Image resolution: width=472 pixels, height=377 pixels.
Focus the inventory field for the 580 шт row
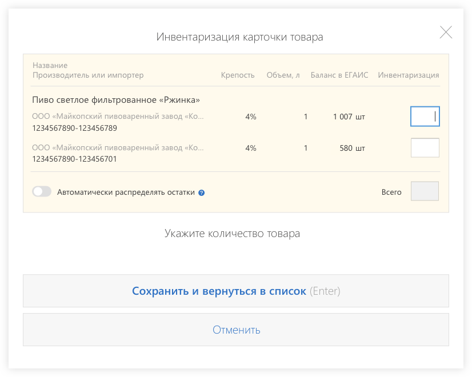pos(425,148)
